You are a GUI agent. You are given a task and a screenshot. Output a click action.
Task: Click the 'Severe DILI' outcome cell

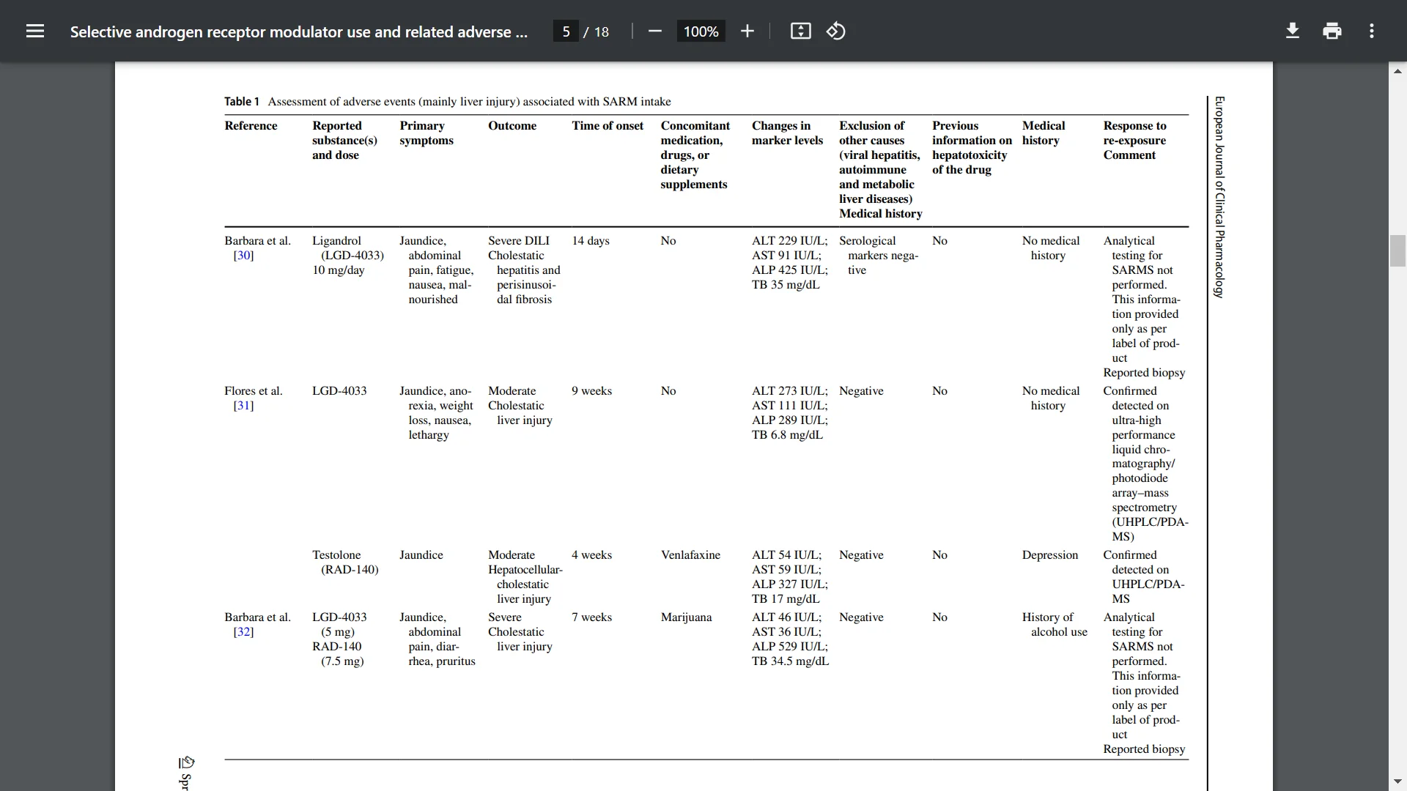click(518, 241)
